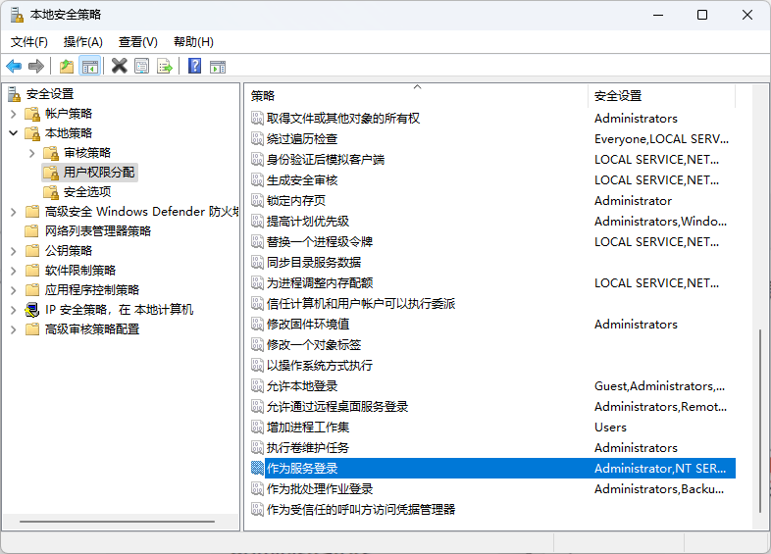Toggle the Show/Hide Action Pane icon
The width and height of the screenshot is (771, 554).
point(218,67)
